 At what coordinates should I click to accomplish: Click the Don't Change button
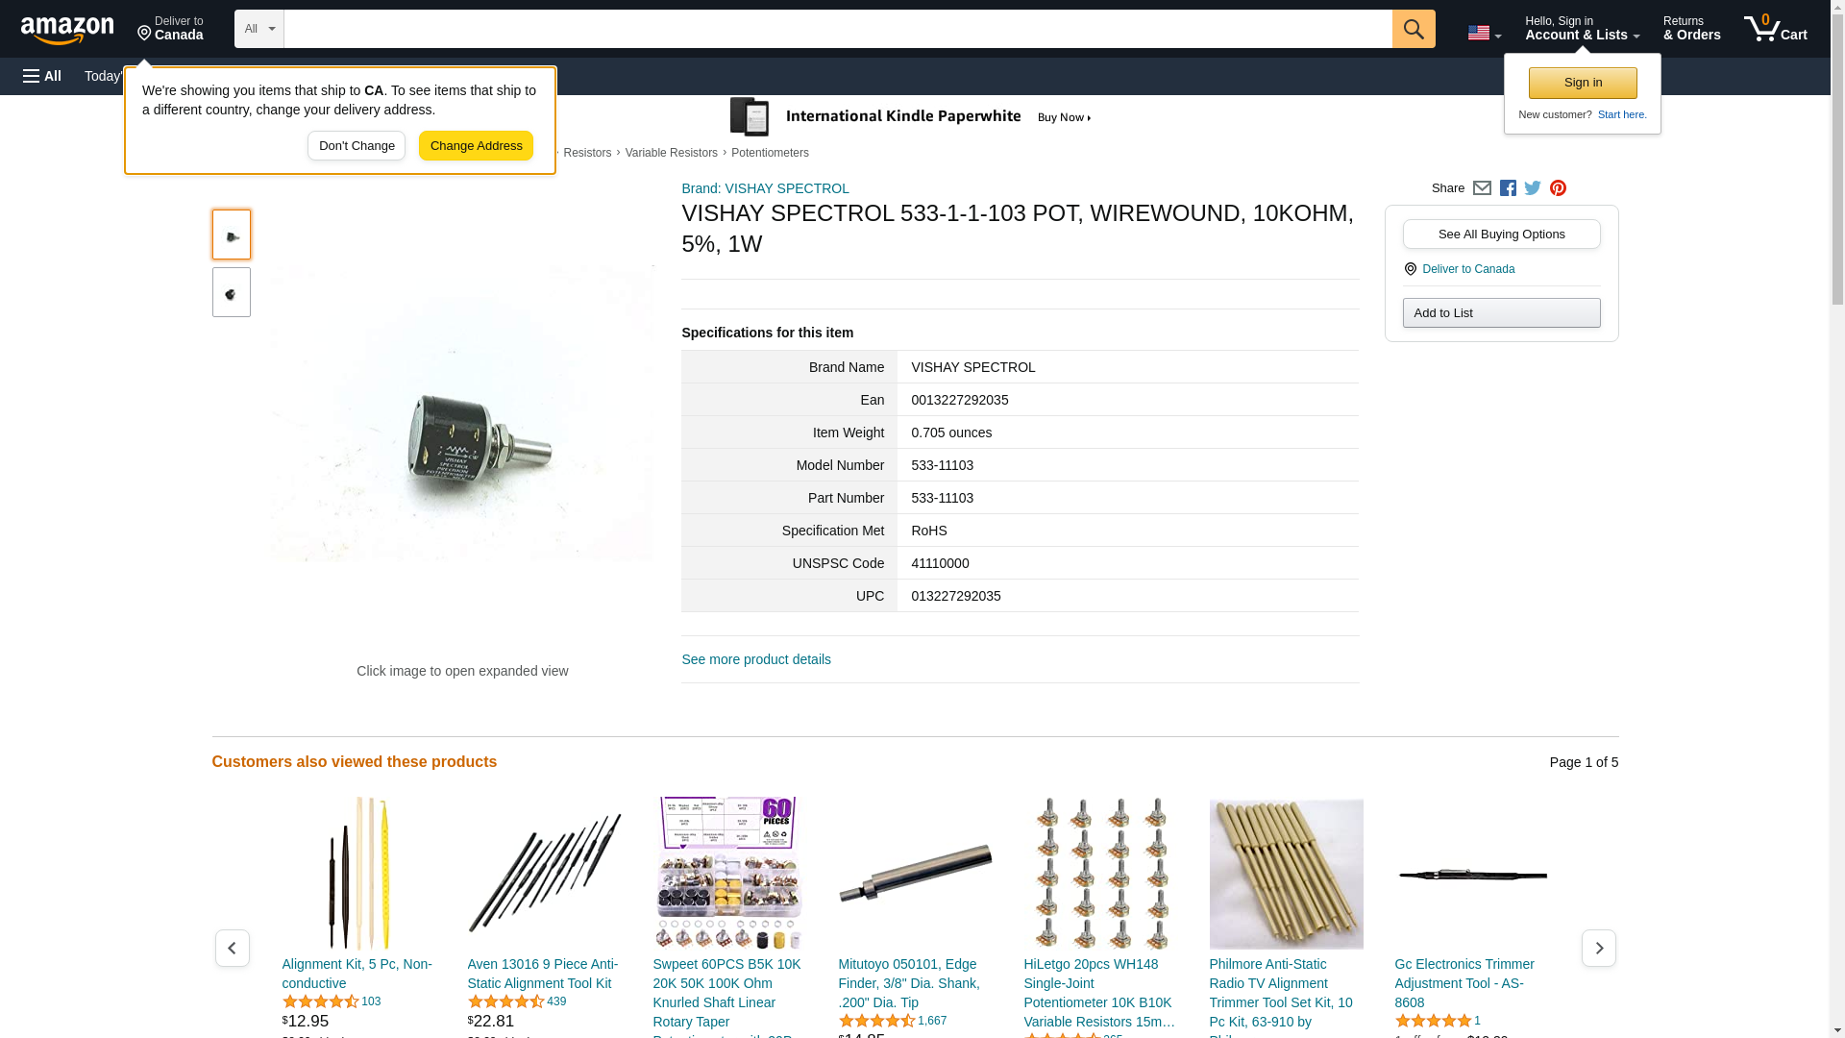[357, 146]
